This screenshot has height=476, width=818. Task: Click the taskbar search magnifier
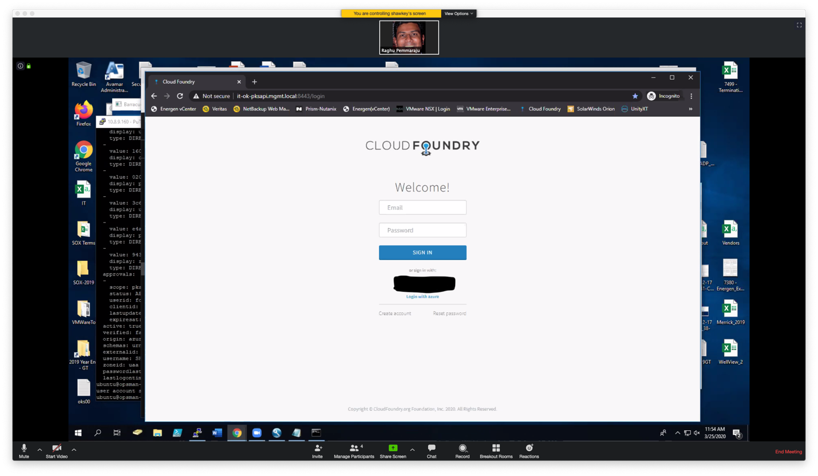(x=98, y=433)
